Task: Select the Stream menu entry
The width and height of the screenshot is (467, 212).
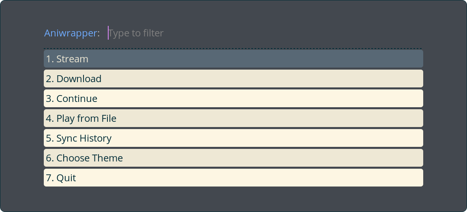Action: (233, 59)
